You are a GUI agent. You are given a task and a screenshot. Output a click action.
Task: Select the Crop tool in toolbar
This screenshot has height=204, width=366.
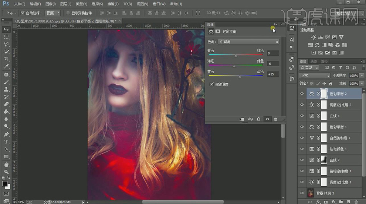6,59
